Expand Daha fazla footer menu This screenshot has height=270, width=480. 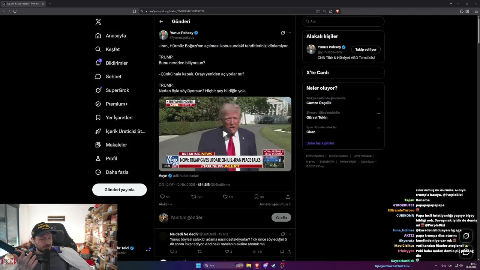pyautogui.click(x=369, y=162)
